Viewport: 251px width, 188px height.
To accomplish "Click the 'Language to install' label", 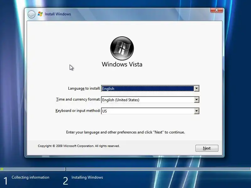I will tap(84, 88).
